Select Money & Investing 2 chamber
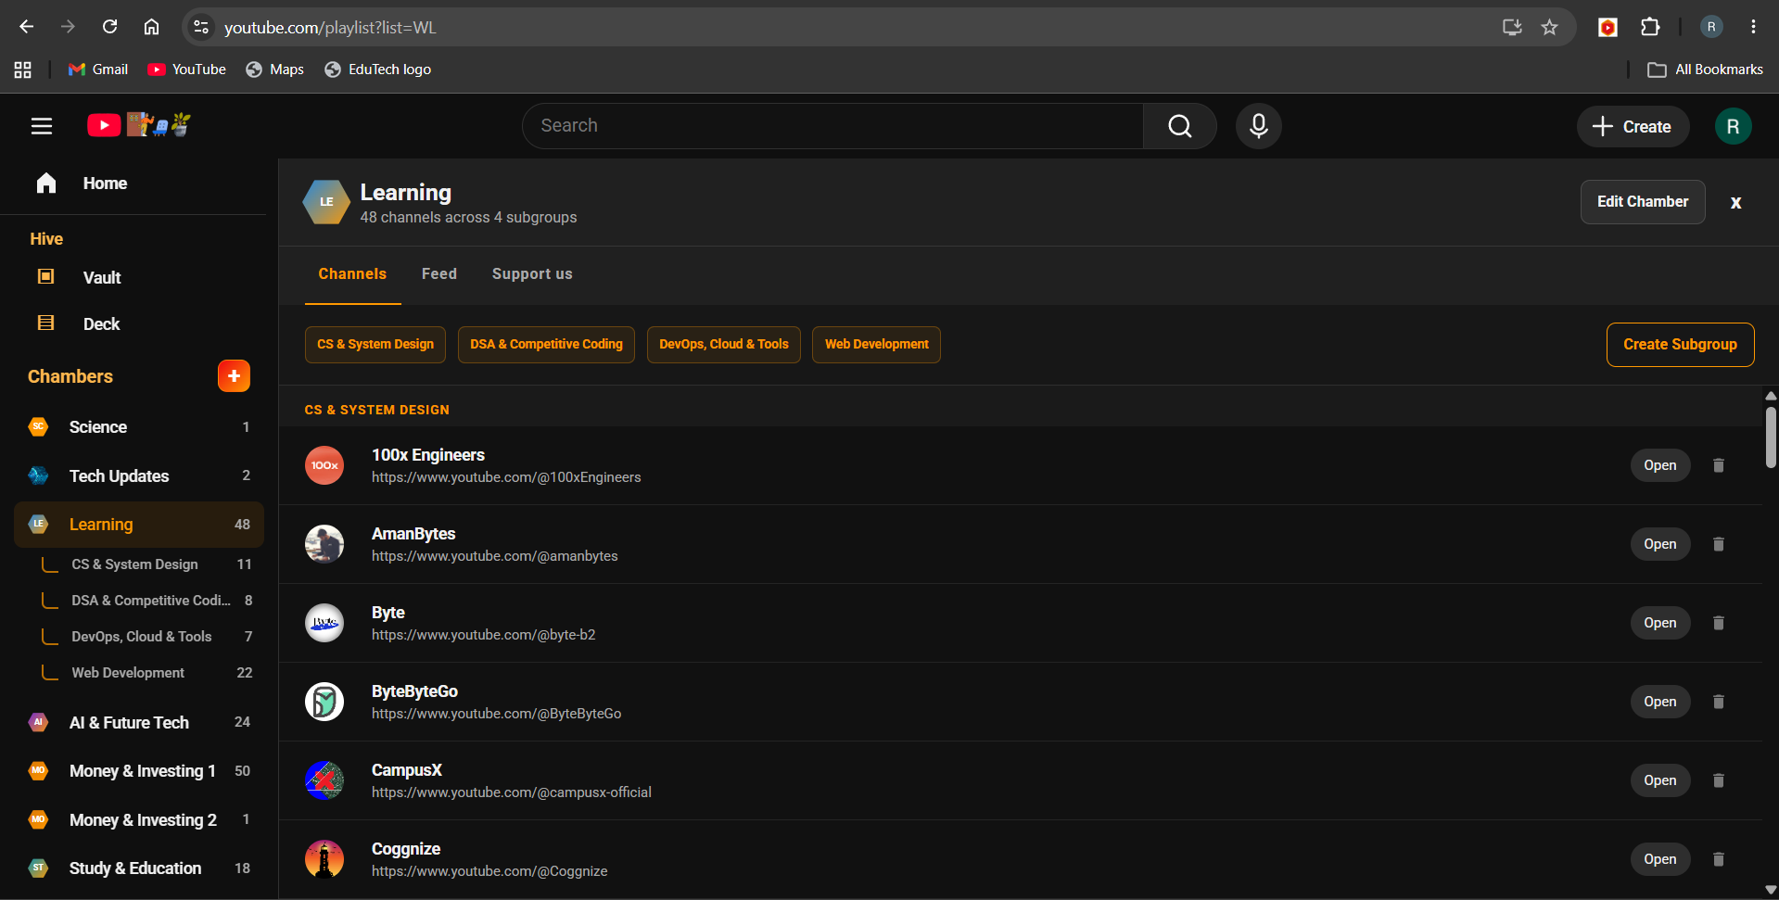This screenshot has width=1779, height=900. (x=139, y=819)
